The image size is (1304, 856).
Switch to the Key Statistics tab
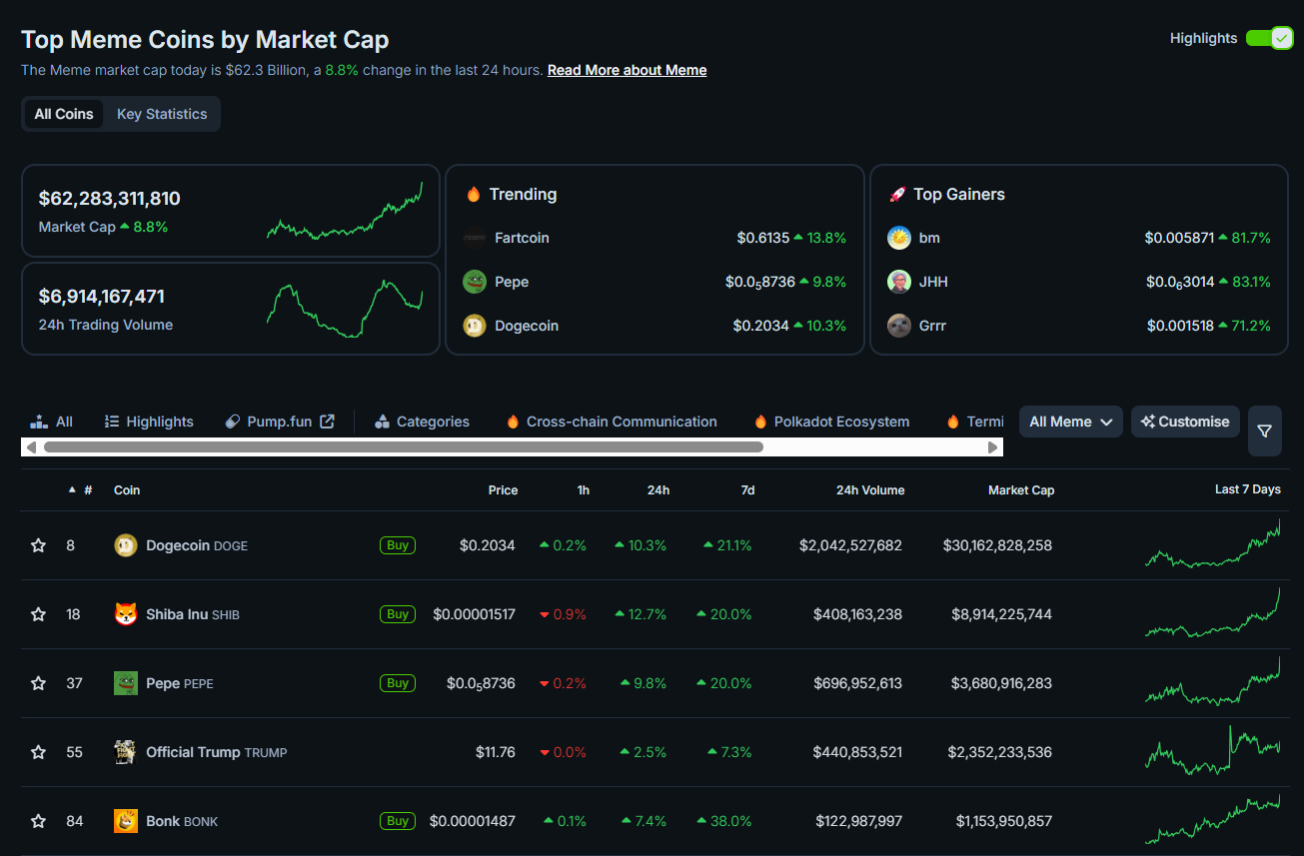[x=162, y=114]
